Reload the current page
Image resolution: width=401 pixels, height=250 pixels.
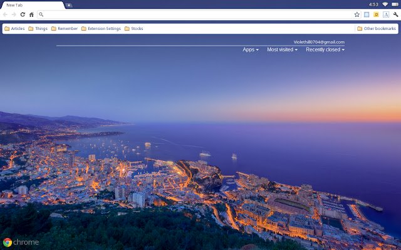pyautogui.click(x=23, y=14)
